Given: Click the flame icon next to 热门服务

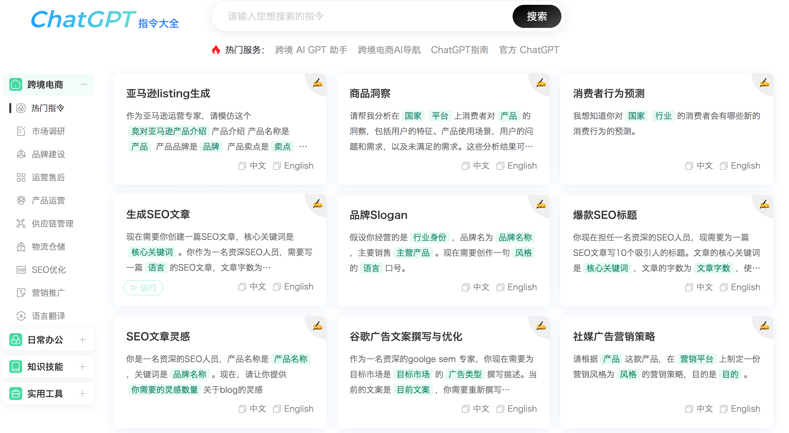Looking at the screenshot, I should tap(215, 49).
